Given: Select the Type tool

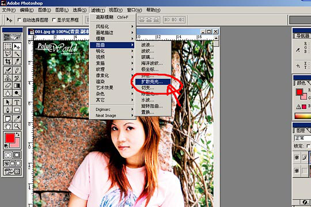Looking at the screenshot, I should [x=17, y=102].
